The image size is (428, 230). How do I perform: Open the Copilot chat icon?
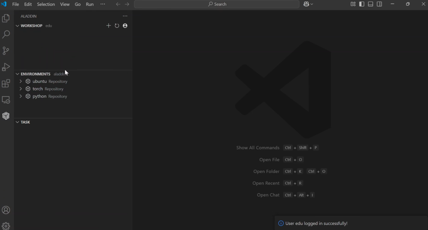(306, 4)
